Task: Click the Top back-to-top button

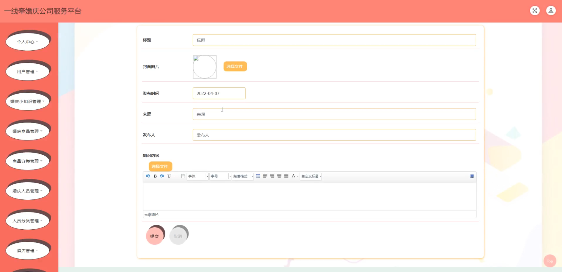Action: point(550,261)
